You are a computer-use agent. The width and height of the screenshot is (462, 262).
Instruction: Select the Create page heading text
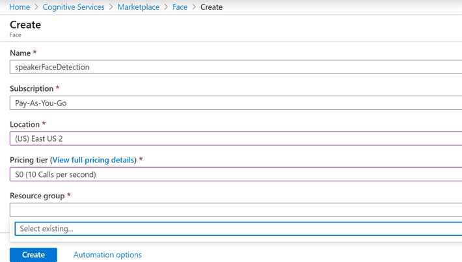[25, 25]
